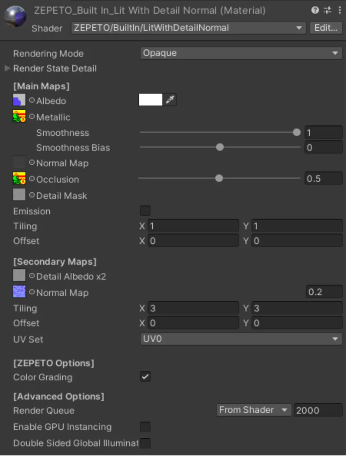Open the help icon in the material header
The image size is (346, 456).
coord(315,10)
